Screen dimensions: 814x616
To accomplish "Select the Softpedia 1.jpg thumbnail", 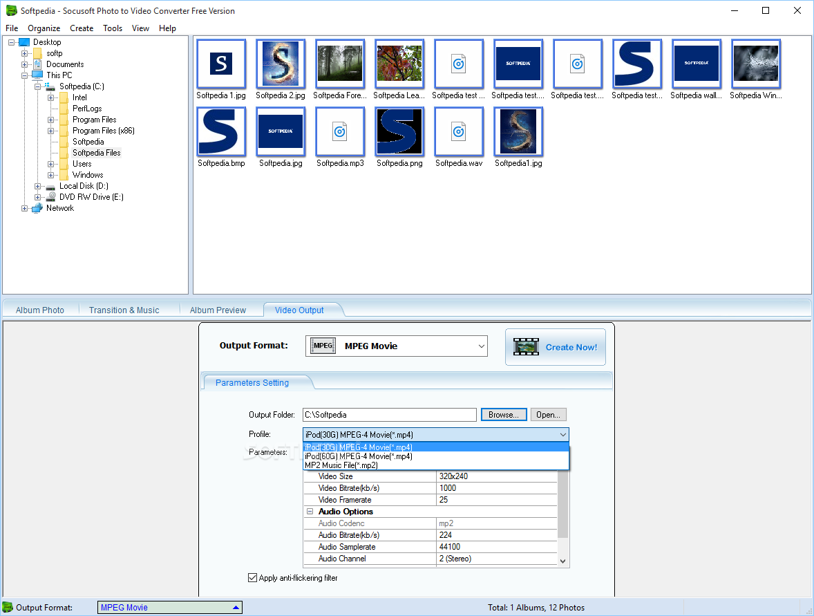I will point(221,64).
